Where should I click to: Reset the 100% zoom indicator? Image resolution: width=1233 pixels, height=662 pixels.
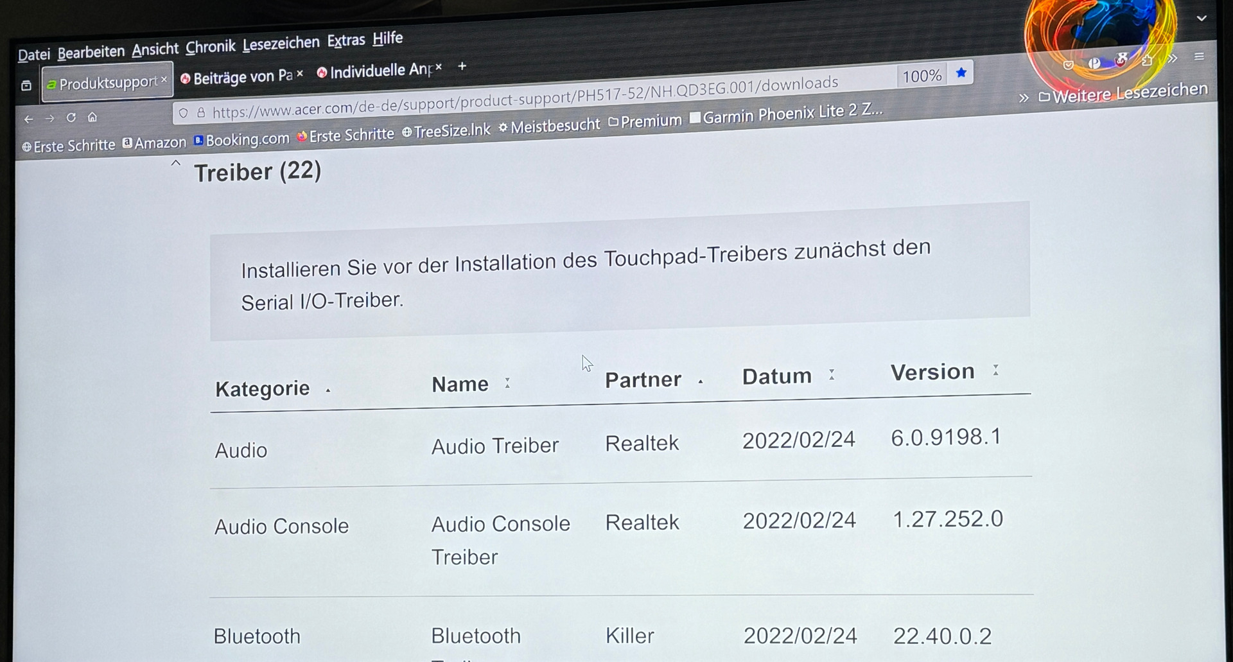point(922,76)
